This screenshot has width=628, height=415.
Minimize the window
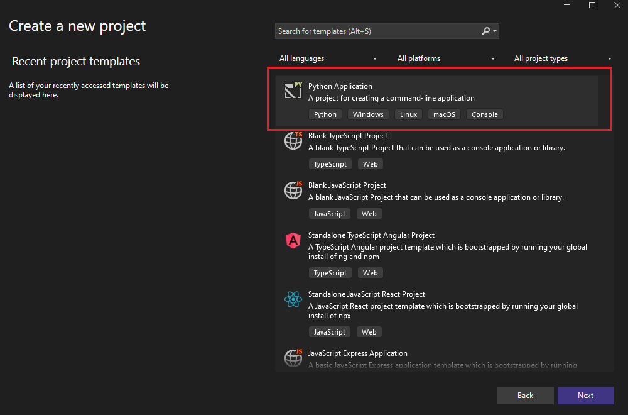[567, 5]
